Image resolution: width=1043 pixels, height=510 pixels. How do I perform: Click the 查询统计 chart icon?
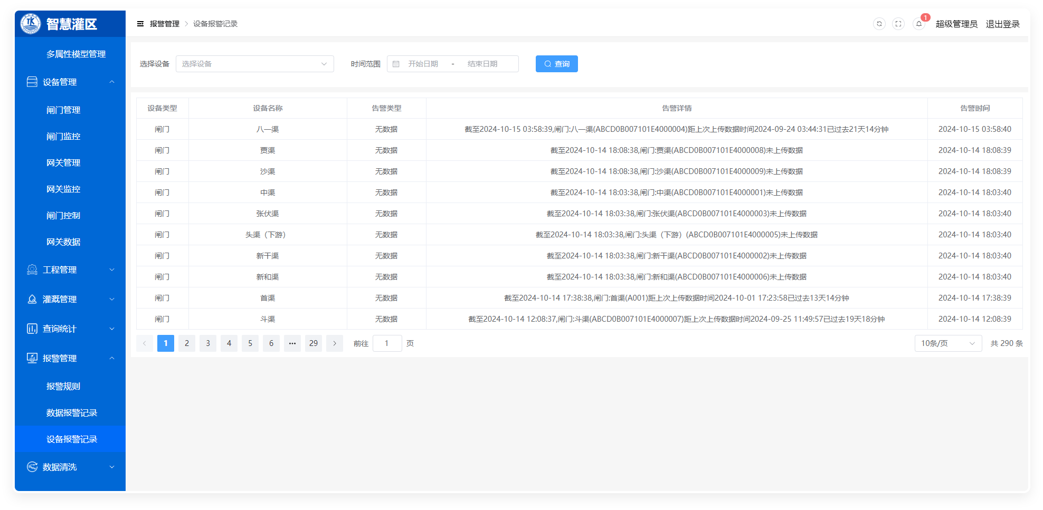tap(32, 329)
